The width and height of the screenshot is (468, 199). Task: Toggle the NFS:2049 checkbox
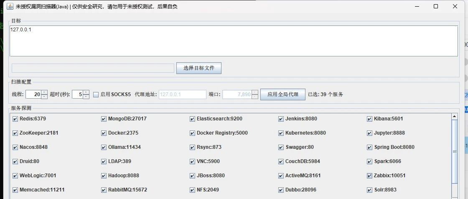click(192, 190)
